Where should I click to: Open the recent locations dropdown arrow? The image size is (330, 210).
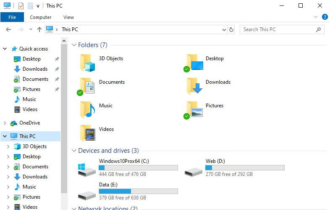coord(31,29)
